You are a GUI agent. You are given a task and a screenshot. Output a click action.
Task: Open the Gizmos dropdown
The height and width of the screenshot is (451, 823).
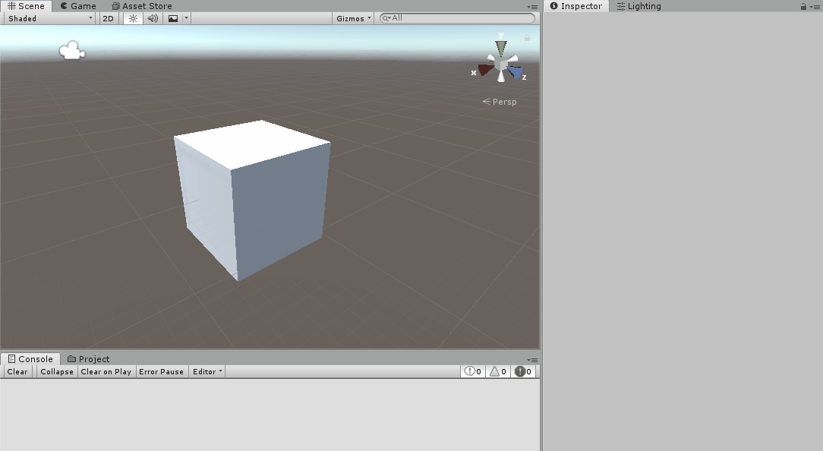(x=352, y=18)
